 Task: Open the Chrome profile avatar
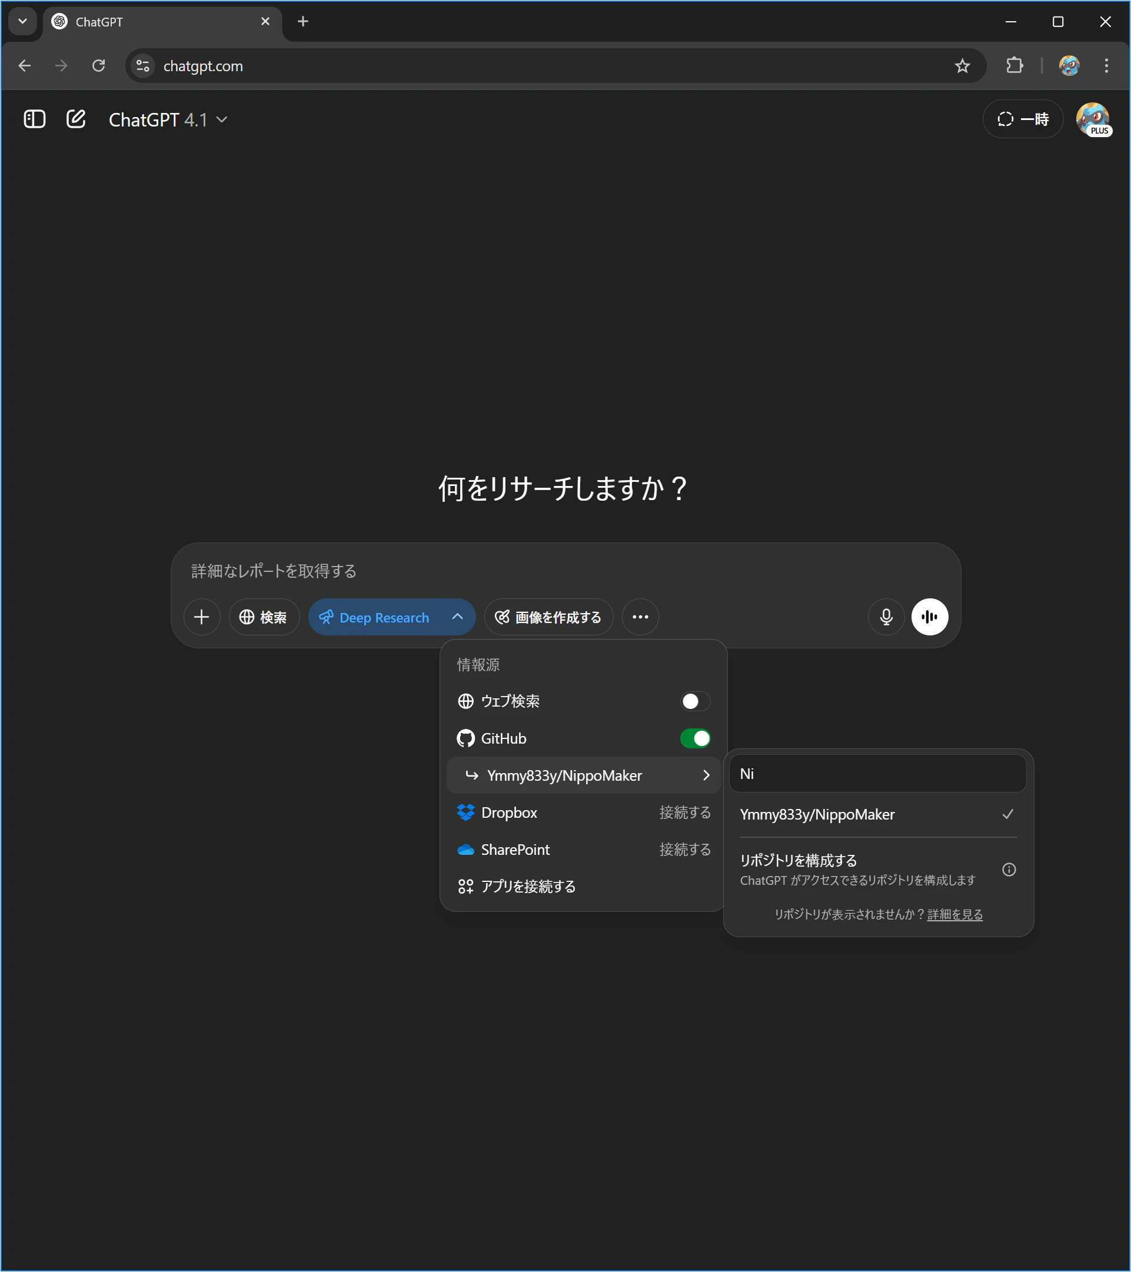pos(1069,65)
